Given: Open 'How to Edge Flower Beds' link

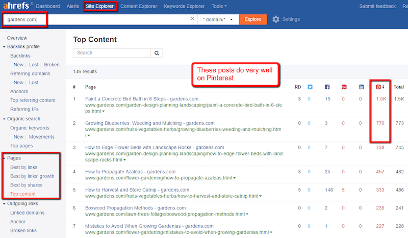Looking at the screenshot, I should [155, 147].
